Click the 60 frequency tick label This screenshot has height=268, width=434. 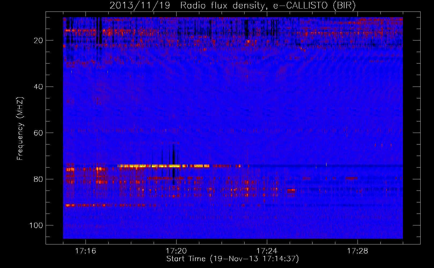(x=38, y=133)
